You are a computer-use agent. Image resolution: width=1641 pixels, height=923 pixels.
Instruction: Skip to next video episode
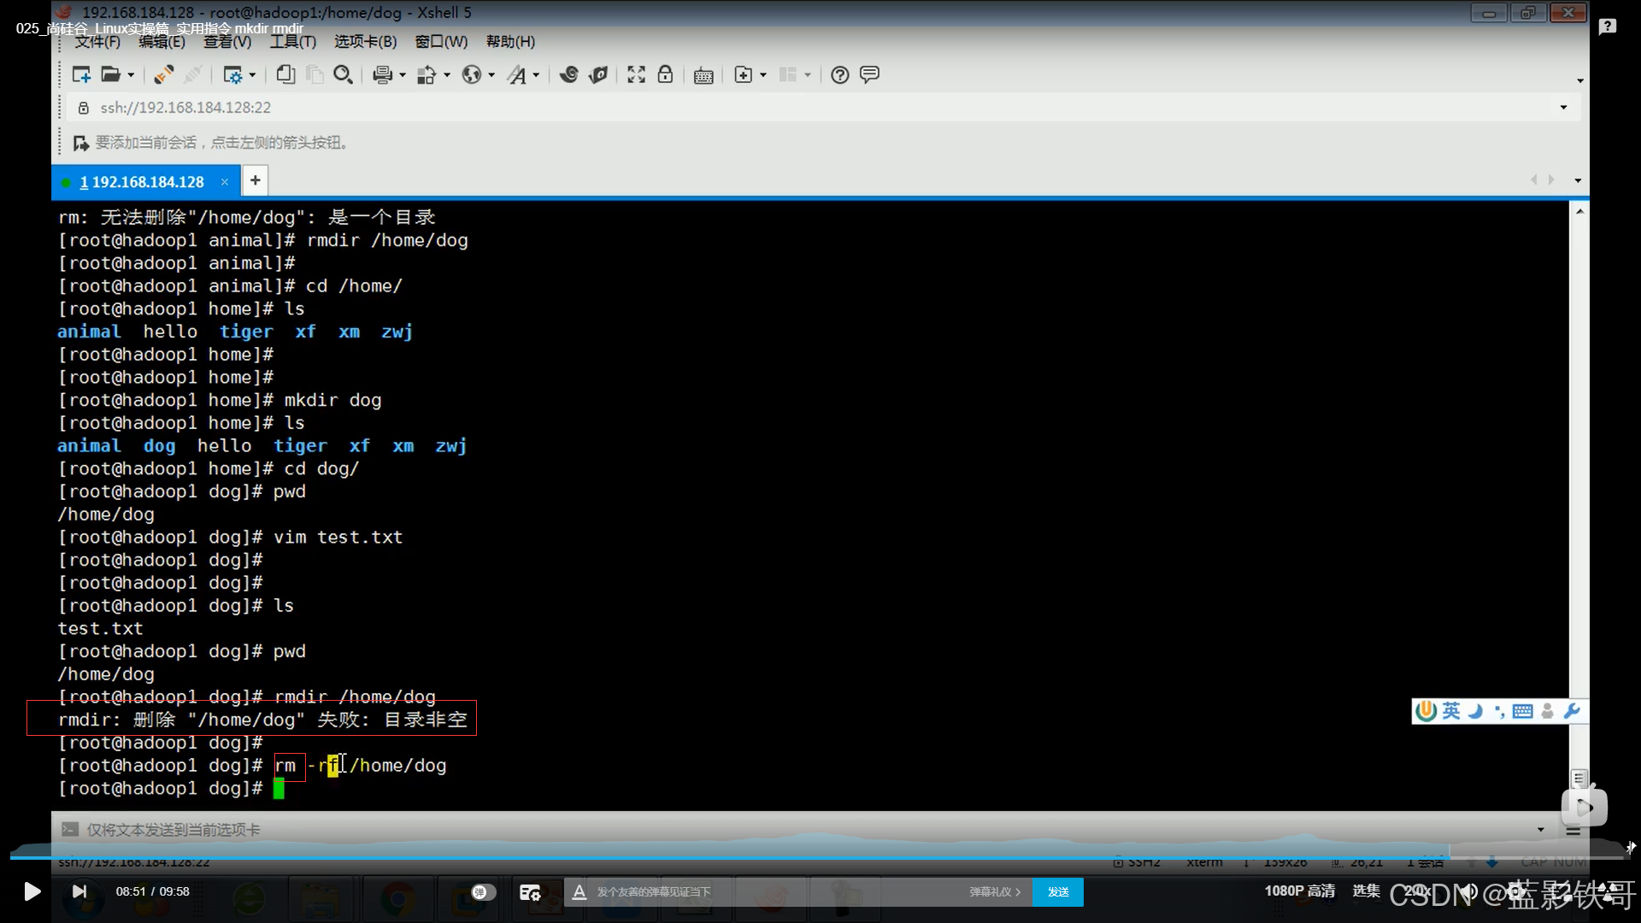(x=79, y=892)
